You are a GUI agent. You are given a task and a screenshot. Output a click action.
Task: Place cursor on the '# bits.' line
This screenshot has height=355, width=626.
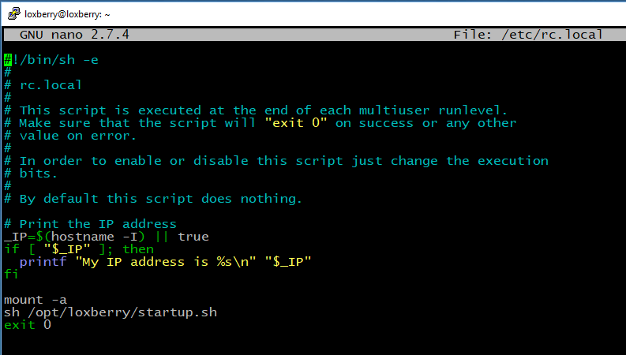pos(31,174)
